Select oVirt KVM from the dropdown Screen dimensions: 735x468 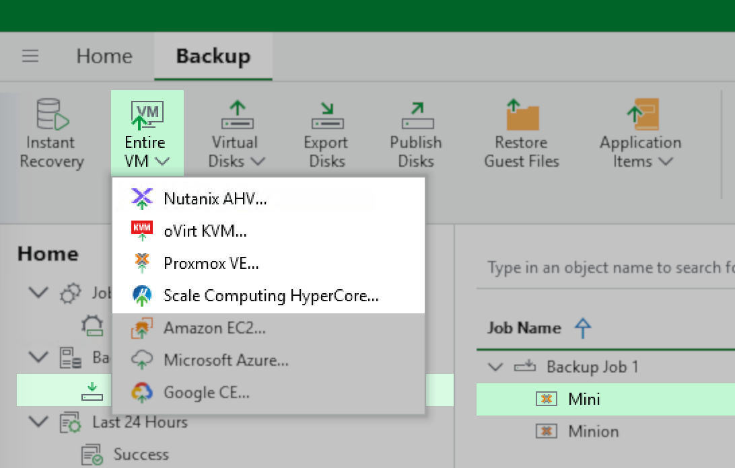[x=205, y=231]
